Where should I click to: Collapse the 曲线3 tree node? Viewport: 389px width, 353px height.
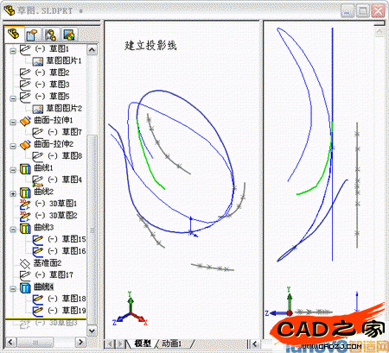(13, 230)
